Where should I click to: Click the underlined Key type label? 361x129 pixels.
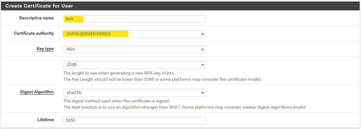click(x=45, y=49)
